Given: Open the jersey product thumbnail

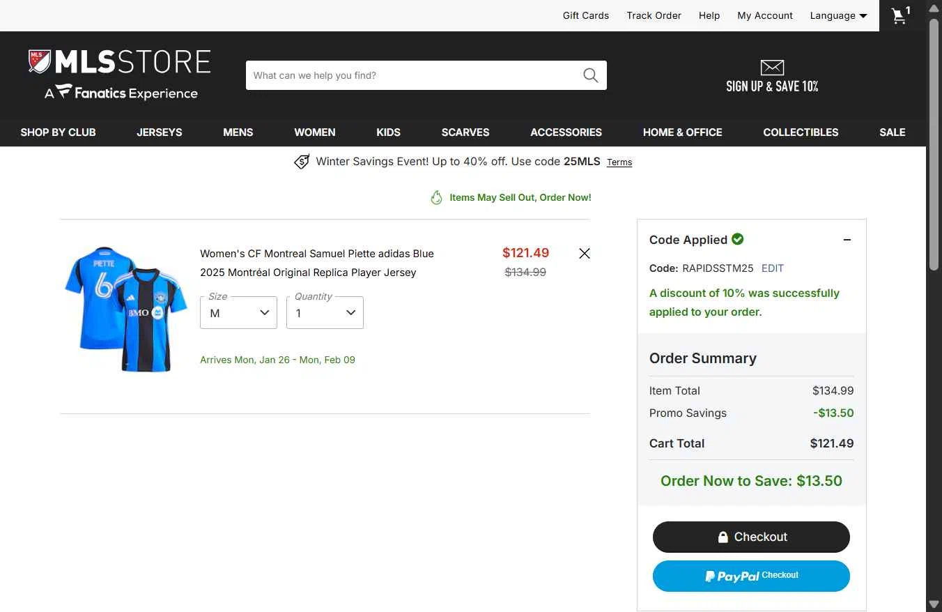Looking at the screenshot, I should click(x=125, y=309).
